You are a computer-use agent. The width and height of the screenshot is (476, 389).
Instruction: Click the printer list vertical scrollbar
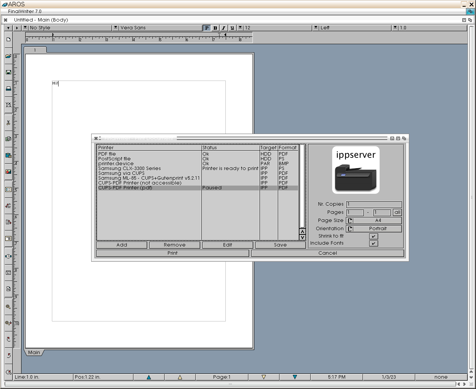[302, 186]
